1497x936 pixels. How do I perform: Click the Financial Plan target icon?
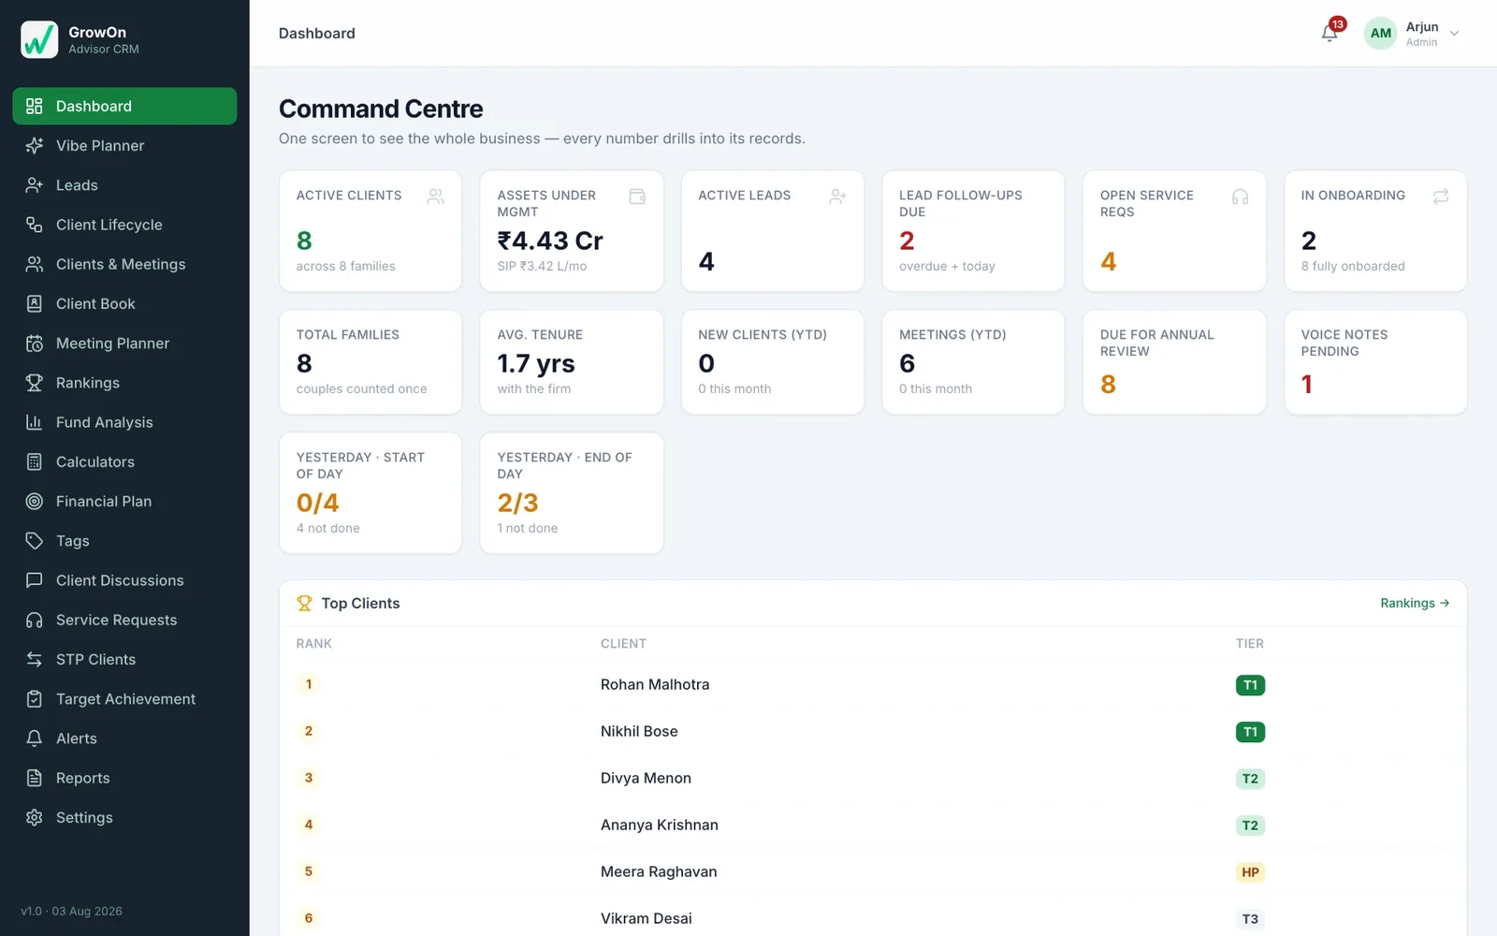[x=35, y=501]
